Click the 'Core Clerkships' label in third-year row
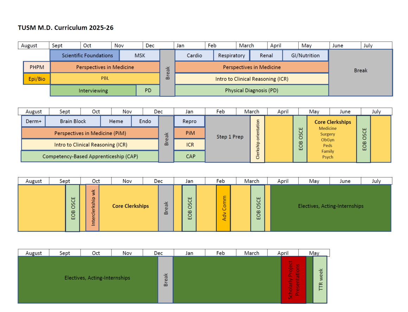 click(130, 206)
